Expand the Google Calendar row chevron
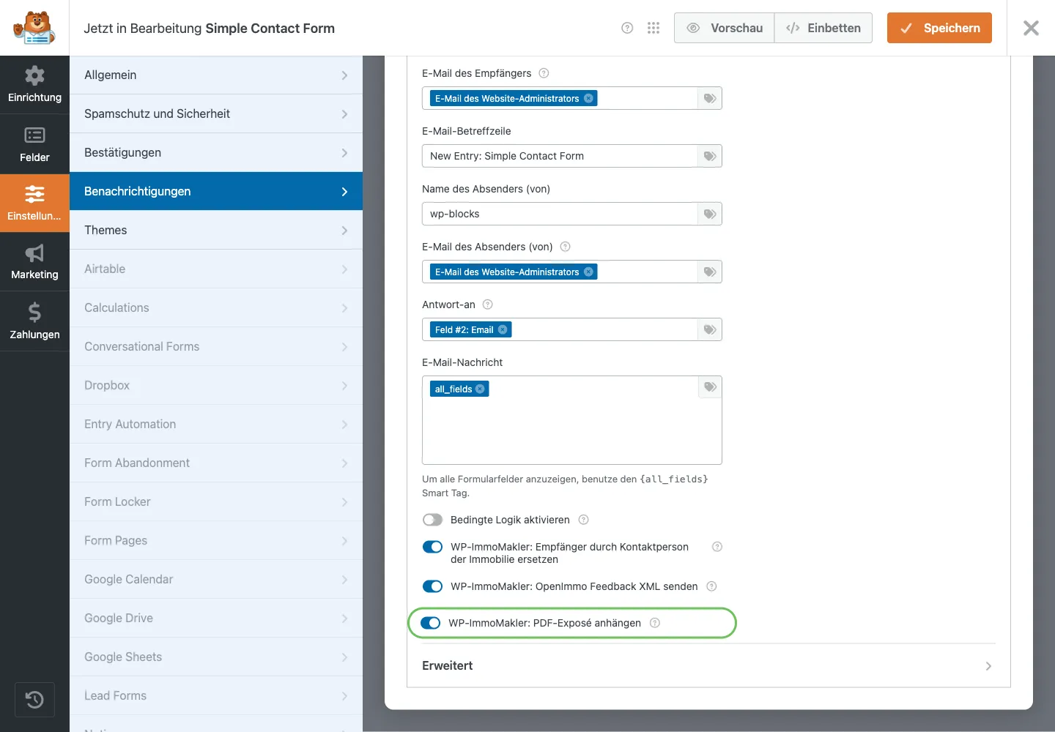This screenshot has height=732, width=1055. pos(344,579)
